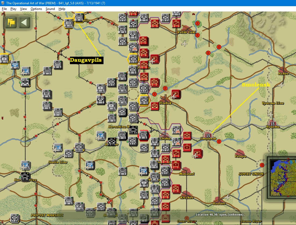The height and width of the screenshot is (225, 296).
Task: Click the Smolensk city hex marked 15
Action: (208, 135)
